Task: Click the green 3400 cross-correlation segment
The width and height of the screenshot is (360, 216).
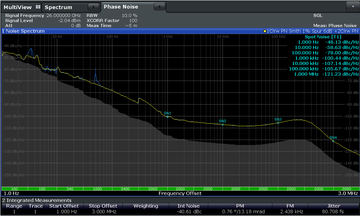Action: coord(125,189)
